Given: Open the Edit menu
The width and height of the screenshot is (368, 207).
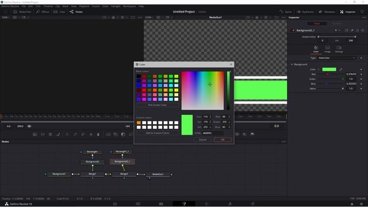Looking at the screenshot, I should [30, 6].
